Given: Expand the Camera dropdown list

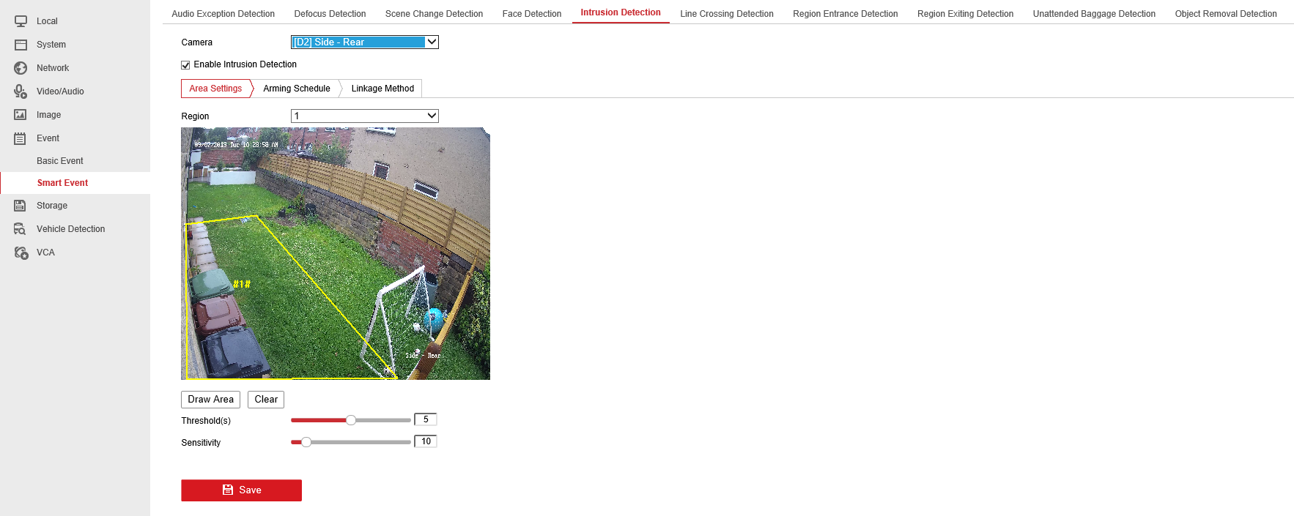Looking at the screenshot, I should 365,42.
